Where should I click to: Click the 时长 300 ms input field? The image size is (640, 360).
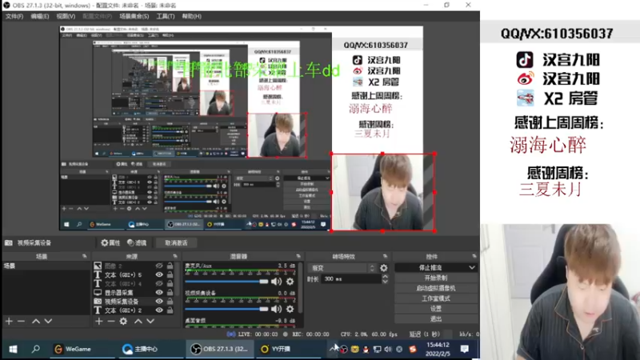[x=351, y=279]
